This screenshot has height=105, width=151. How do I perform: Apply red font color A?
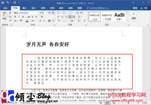pyautogui.click(x=27, y=21)
